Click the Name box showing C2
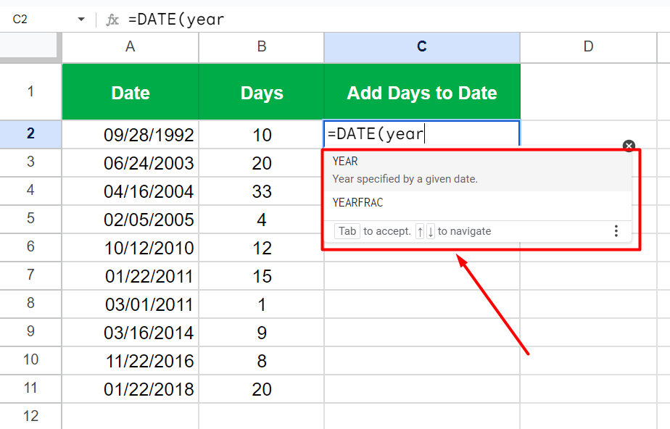This screenshot has height=429, width=670. 20,20
